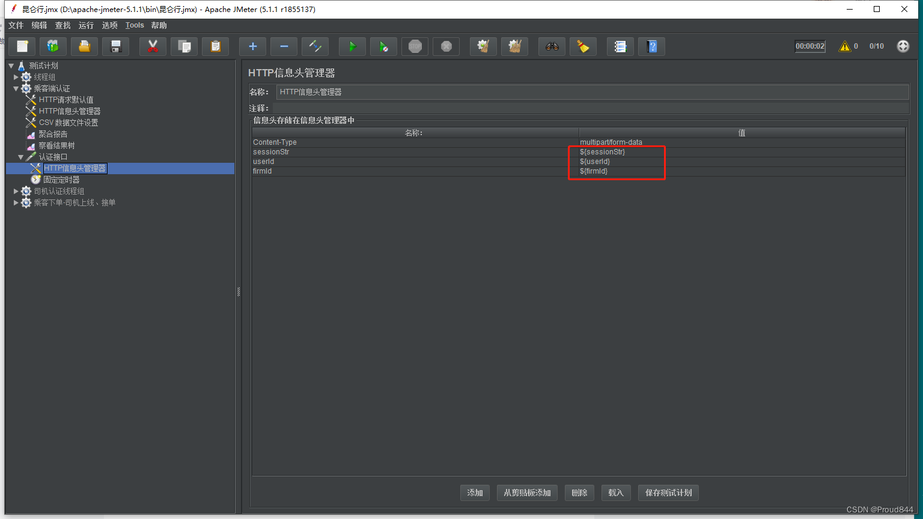Viewport: 923px width, 519px height.
Task: Select CSV 数据文件设置 in the tree
Action: click(x=69, y=123)
